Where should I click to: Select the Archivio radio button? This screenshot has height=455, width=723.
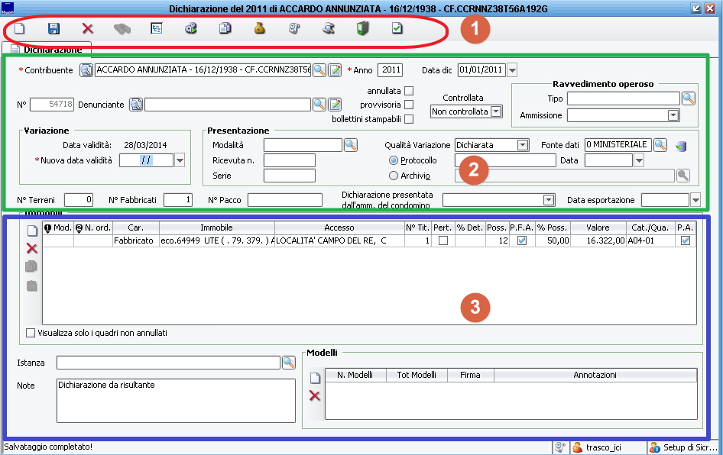(x=394, y=176)
